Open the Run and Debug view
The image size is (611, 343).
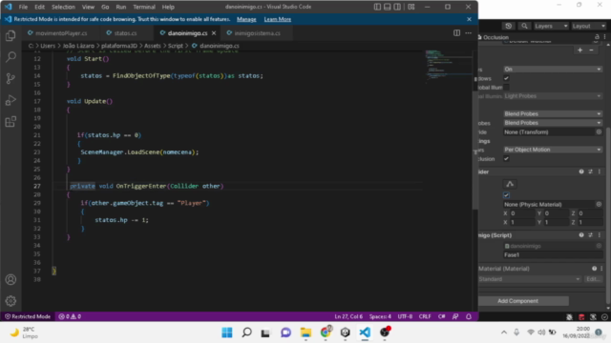(11, 100)
